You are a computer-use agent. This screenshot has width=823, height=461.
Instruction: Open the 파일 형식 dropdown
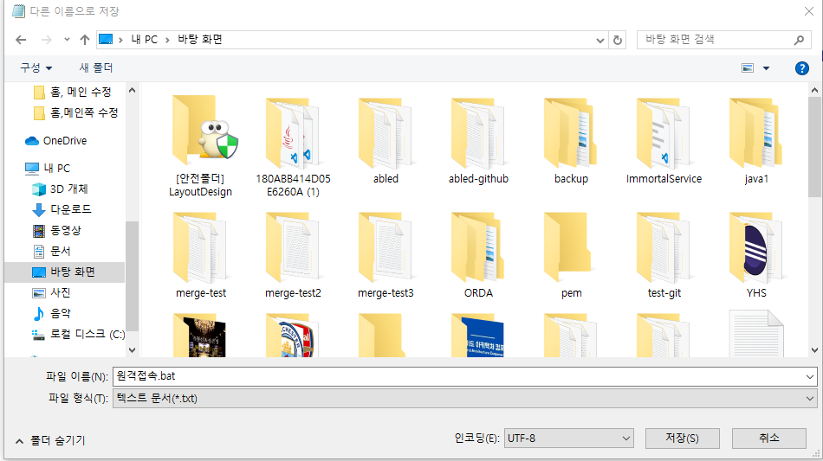pyautogui.click(x=465, y=399)
